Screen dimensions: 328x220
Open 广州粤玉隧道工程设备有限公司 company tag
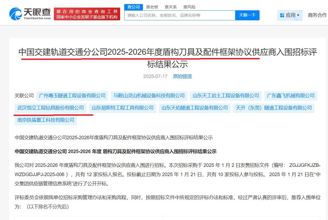tap(72, 96)
